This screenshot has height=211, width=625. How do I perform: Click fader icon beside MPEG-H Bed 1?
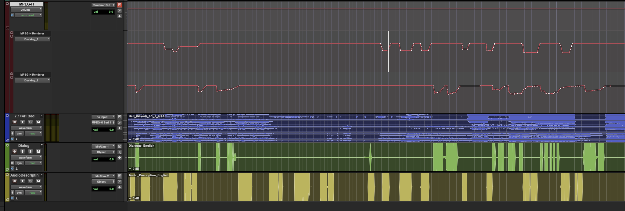(x=114, y=123)
